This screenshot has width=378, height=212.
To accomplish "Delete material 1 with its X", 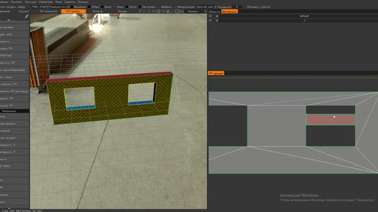I will pyautogui.click(x=217, y=21).
